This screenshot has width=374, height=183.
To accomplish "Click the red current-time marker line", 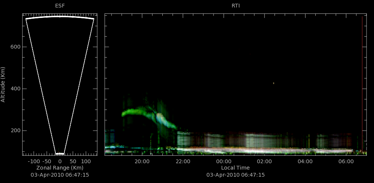I will coord(362,84).
